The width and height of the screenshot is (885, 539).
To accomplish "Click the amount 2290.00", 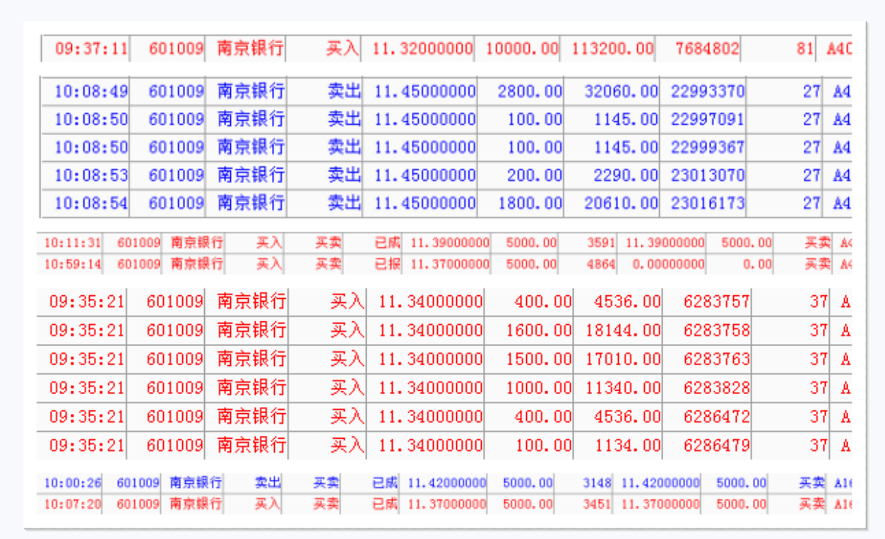I will [626, 175].
